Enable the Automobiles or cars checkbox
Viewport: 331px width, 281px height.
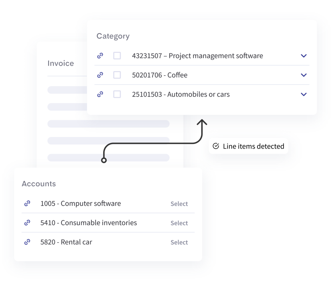pyautogui.click(x=117, y=94)
